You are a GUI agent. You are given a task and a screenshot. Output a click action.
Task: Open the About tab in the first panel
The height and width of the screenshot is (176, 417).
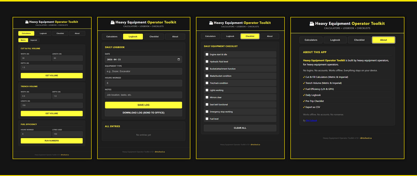77,34
